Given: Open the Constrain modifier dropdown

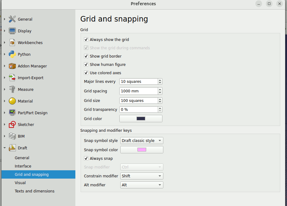Looking at the screenshot, I should coord(142,176).
